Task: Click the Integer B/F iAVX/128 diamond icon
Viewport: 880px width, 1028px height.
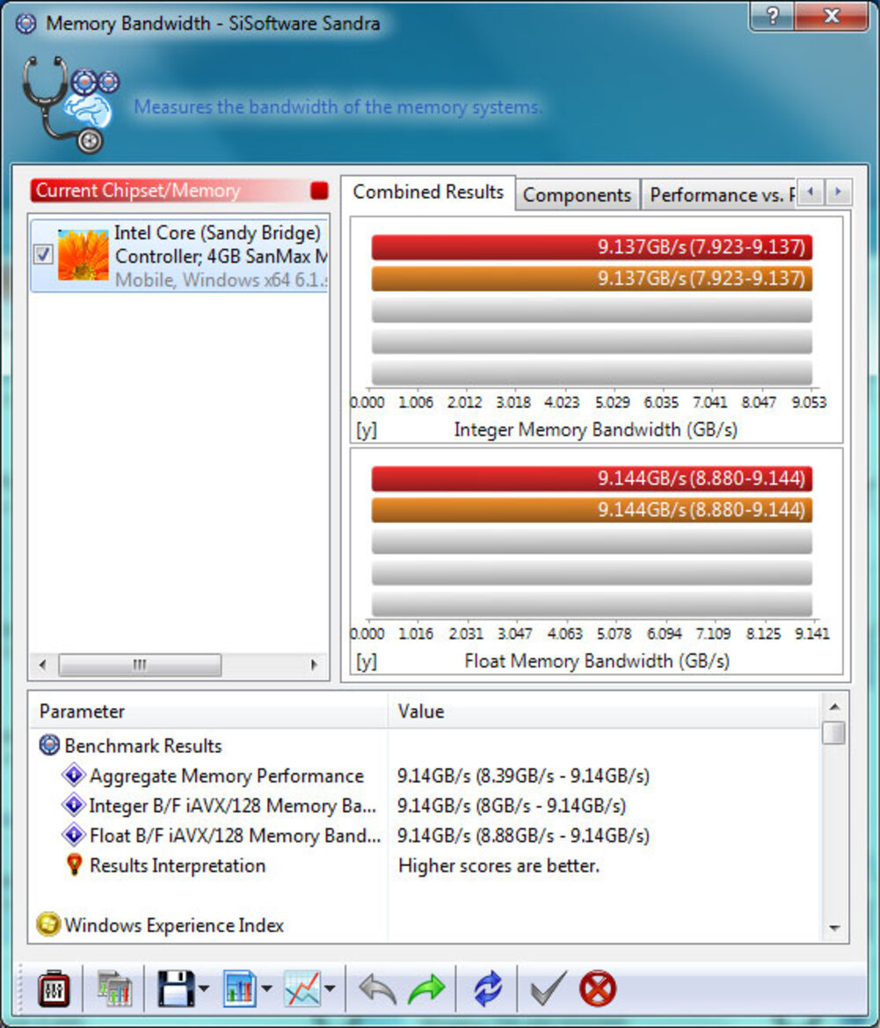Action: click(73, 805)
